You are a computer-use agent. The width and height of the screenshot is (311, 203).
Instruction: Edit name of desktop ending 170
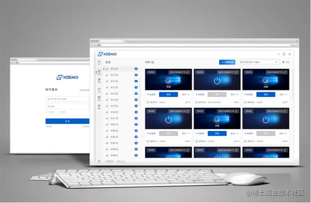tap(285, 150)
